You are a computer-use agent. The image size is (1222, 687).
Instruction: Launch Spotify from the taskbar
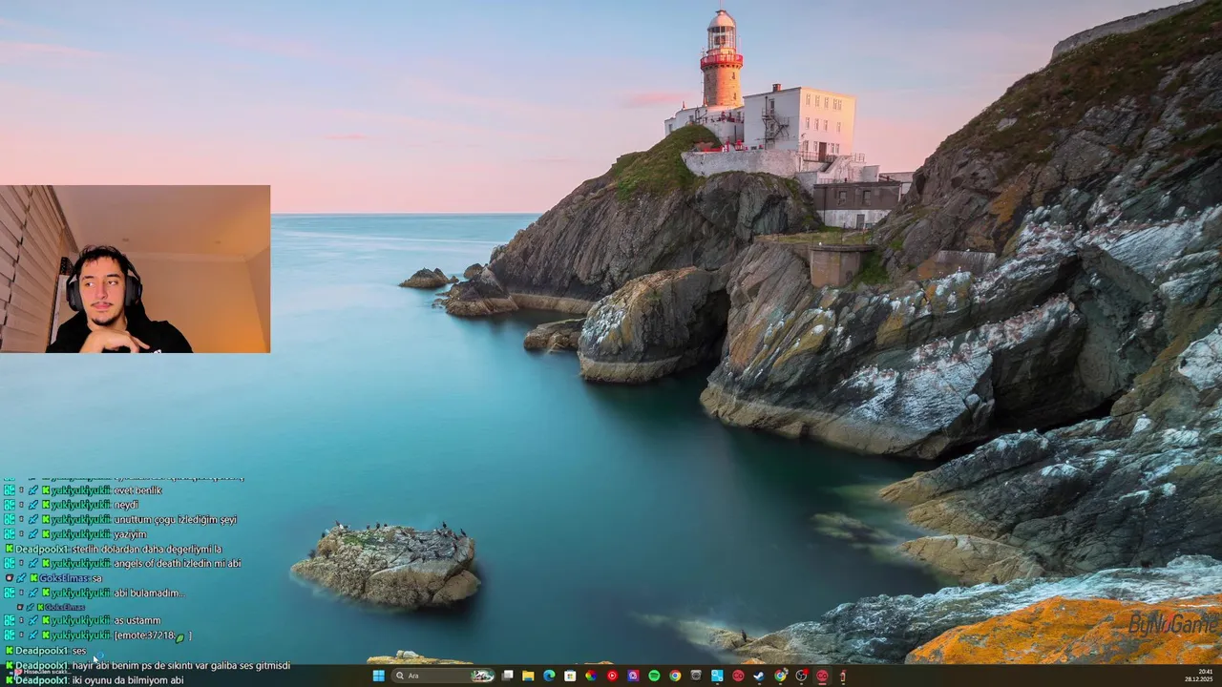tap(654, 676)
